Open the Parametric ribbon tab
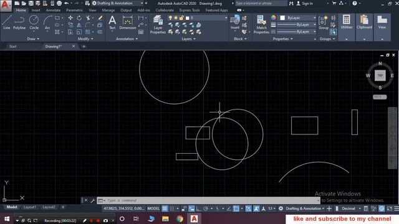 point(74,10)
